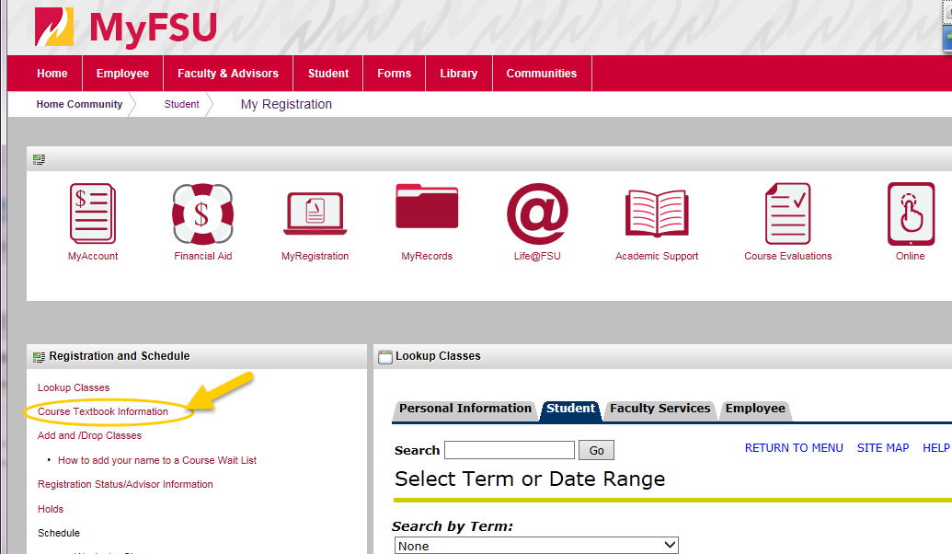Open the Library menu item

pyautogui.click(x=458, y=74)
